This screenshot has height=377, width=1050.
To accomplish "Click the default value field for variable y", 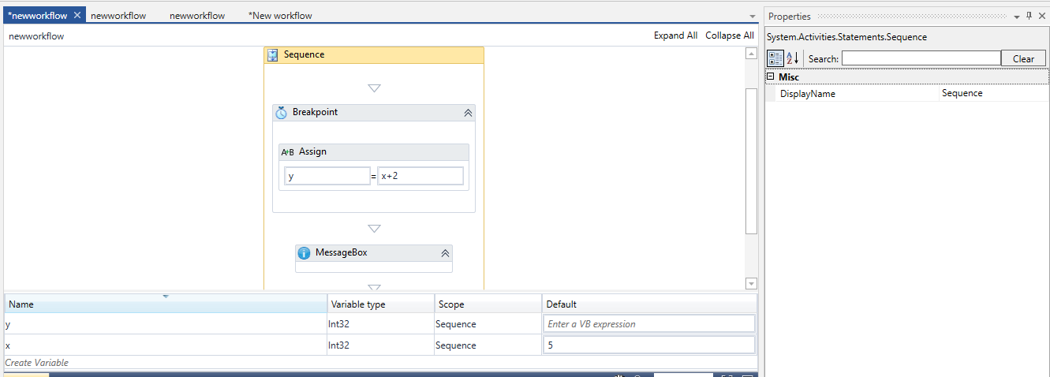I will (648, 324).
